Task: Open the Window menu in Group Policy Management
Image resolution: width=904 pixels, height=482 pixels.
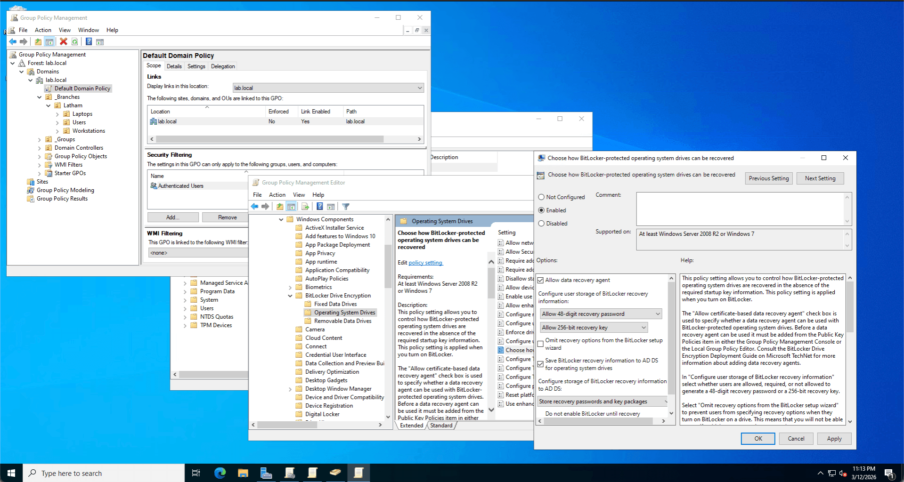Action: [88, 30]
